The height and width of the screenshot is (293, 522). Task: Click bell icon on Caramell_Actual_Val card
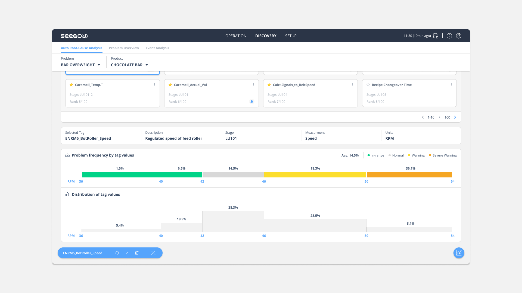point(252,101)
